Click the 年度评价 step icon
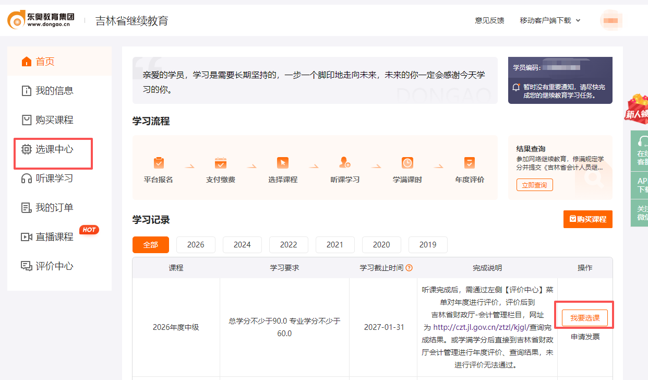 [469, 162]
